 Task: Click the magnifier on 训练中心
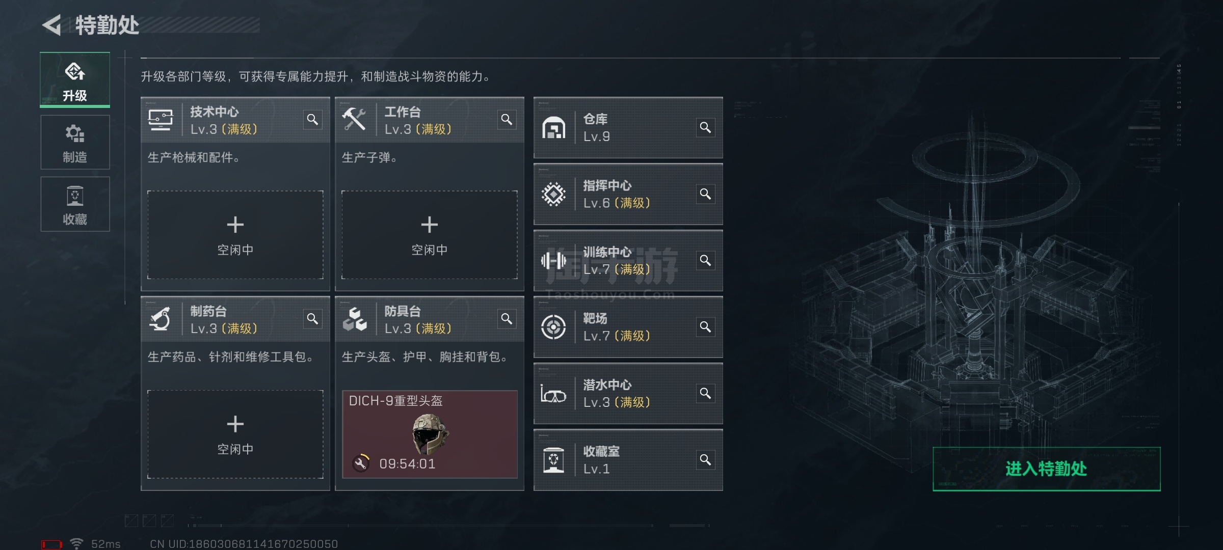[705, 260]
